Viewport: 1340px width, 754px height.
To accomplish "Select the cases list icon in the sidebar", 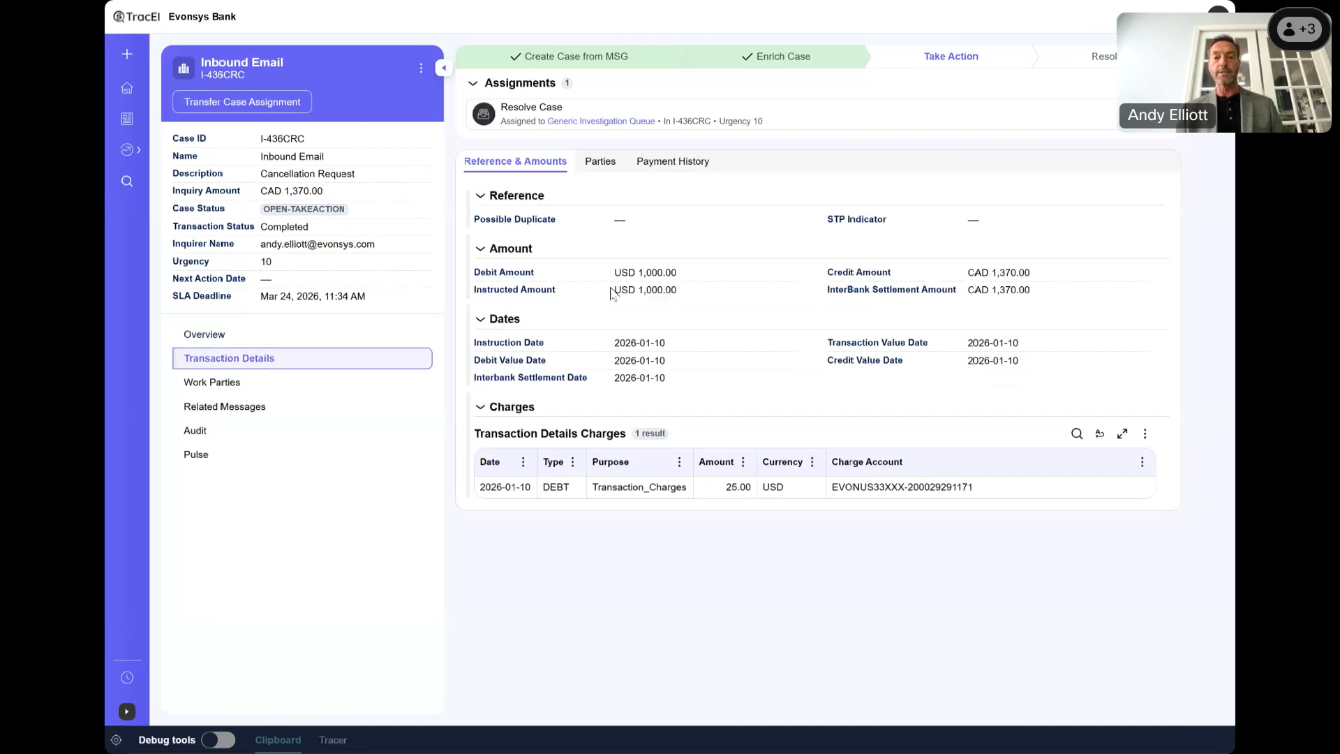I will (127, 119).
